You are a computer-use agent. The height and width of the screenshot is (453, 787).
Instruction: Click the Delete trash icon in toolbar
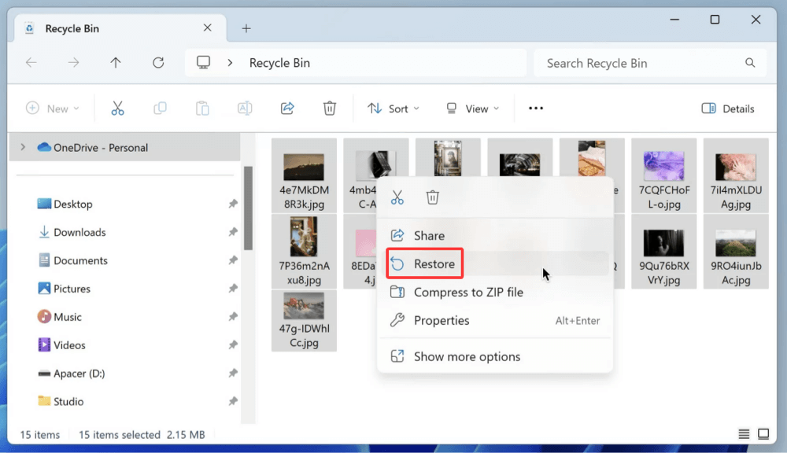(330, 109)
